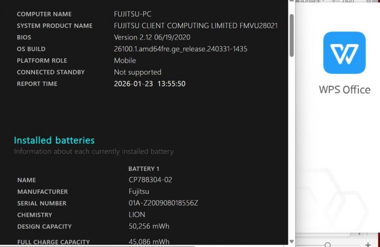Viewport: 380px width, 247px height.
Task: Click the CONNECTED STANDBY label
Action: 51,72
